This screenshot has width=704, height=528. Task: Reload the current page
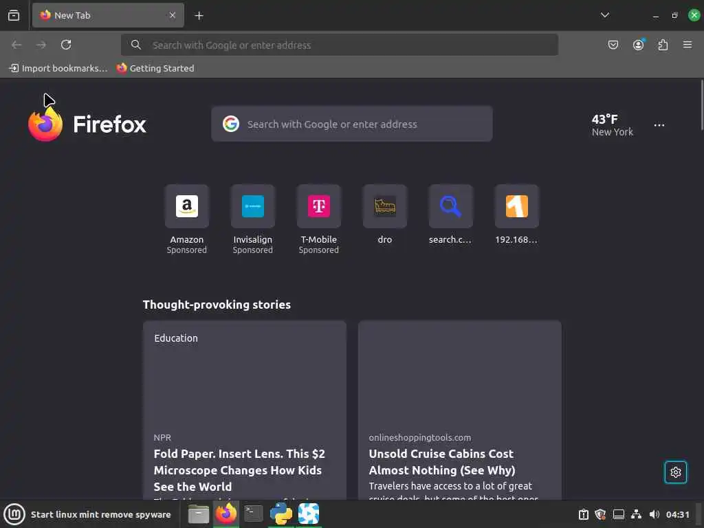(66, 45)
